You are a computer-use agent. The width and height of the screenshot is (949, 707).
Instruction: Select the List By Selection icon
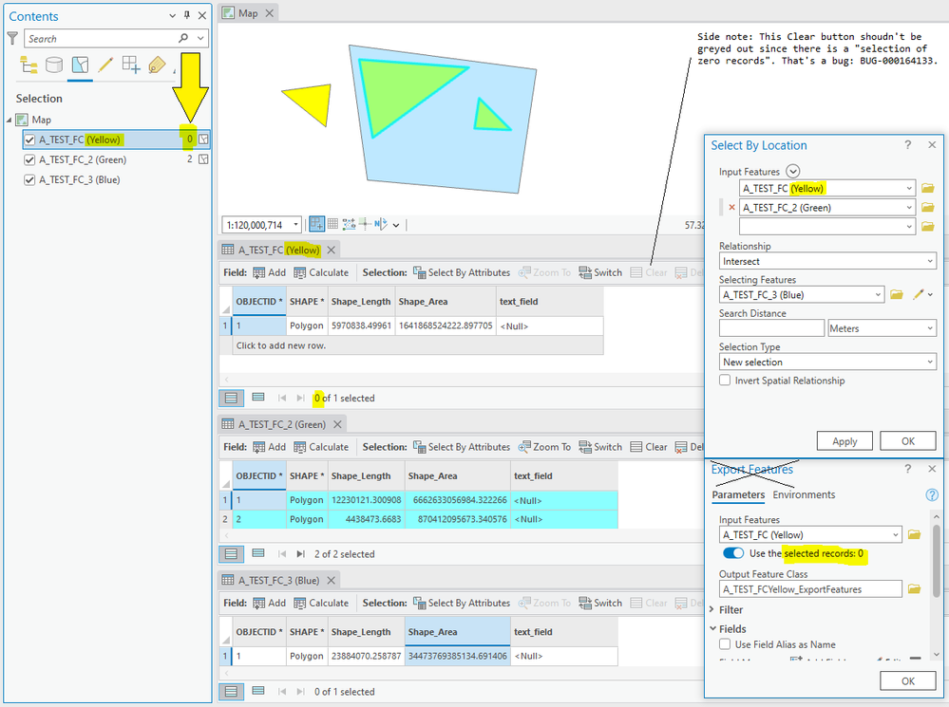[80, 65]
